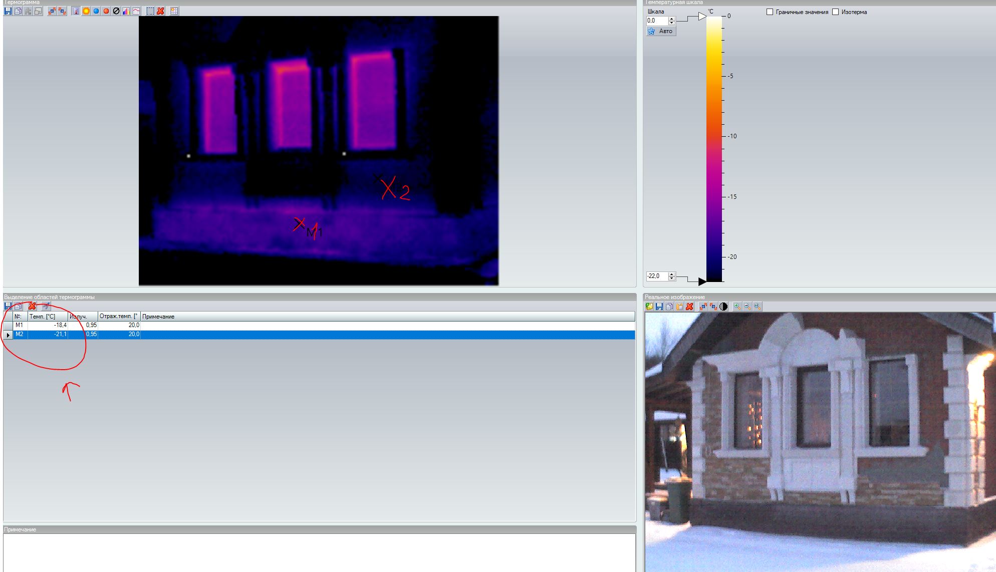Open image file in real image toolbar
996x572 pixels.
pos(649,307)
